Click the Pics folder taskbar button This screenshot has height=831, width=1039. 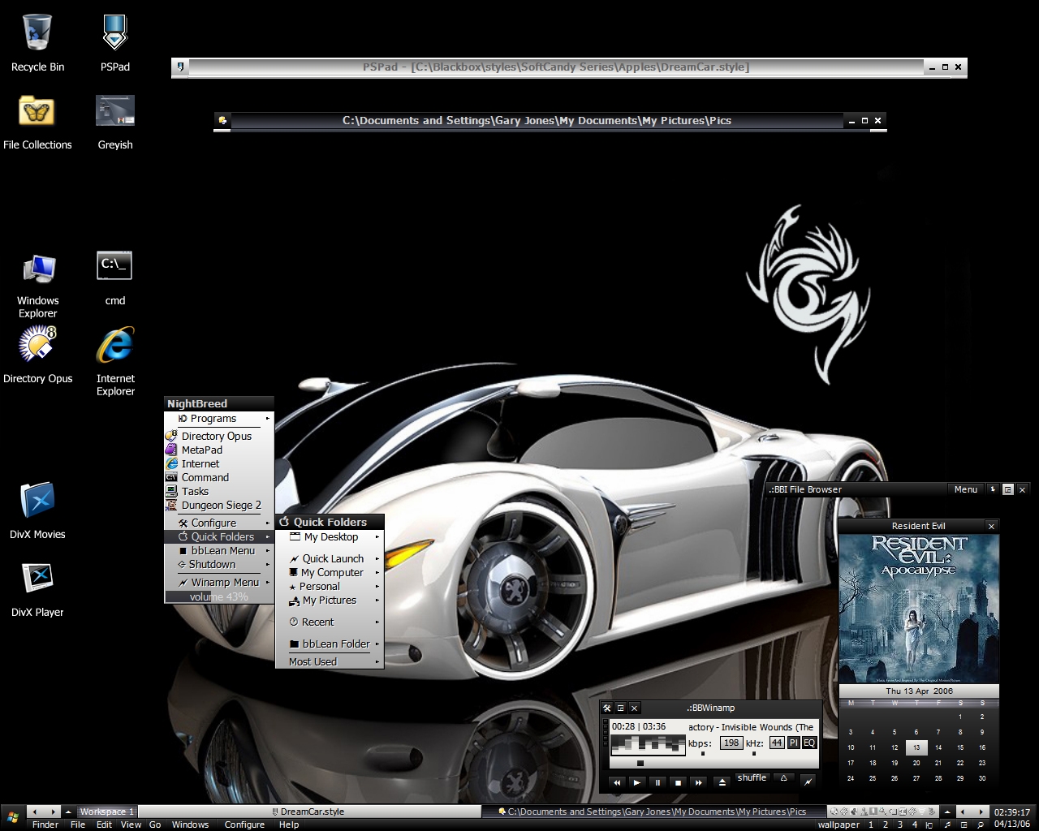click(x=653, y=812)
